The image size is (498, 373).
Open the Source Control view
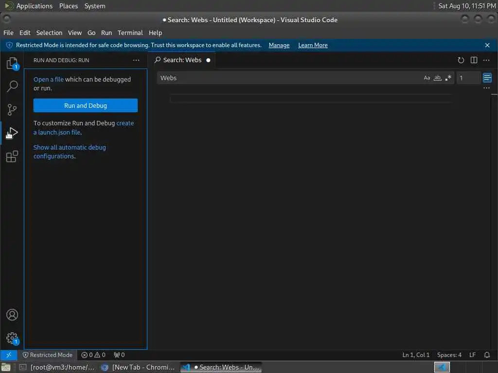12,109
